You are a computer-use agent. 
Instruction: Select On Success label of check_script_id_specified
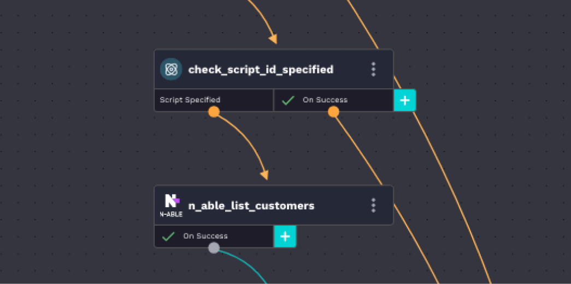(x=325, y=100)
